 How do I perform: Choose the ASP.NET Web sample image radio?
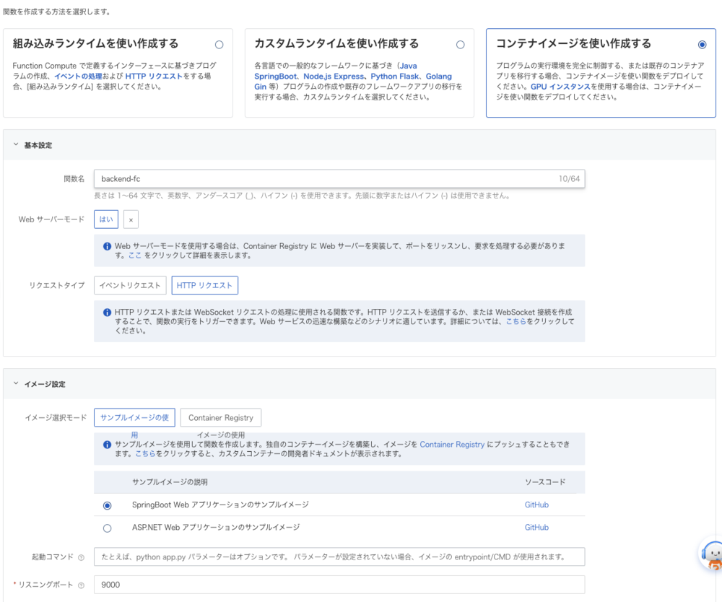click(x=108, y=528)
